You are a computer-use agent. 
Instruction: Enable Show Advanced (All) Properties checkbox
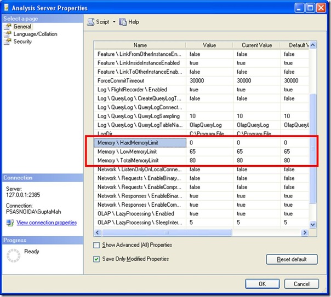(x=97, y=245)
